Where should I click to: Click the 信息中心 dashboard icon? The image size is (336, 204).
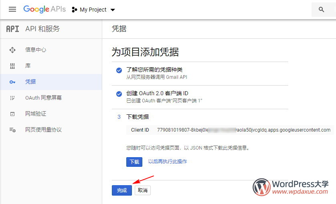coord(12,50)
